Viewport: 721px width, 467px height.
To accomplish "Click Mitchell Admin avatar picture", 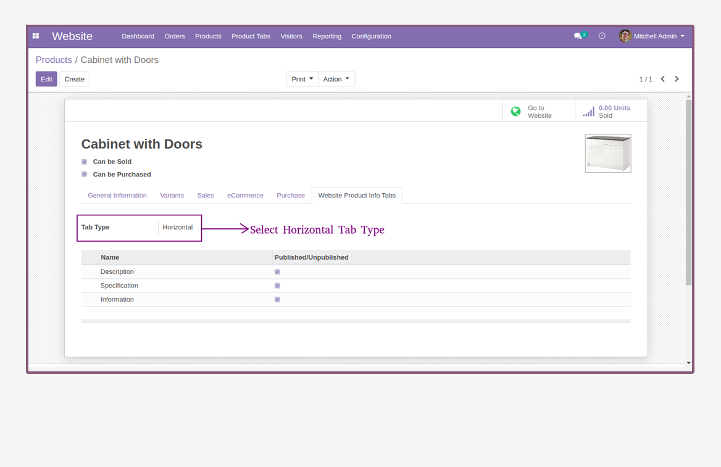I will [x=625, y=36].
